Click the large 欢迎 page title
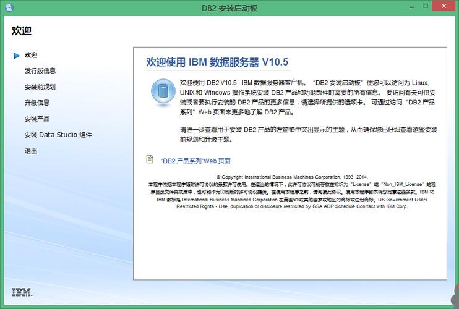The image size is (459, 309). coord(22,30)
